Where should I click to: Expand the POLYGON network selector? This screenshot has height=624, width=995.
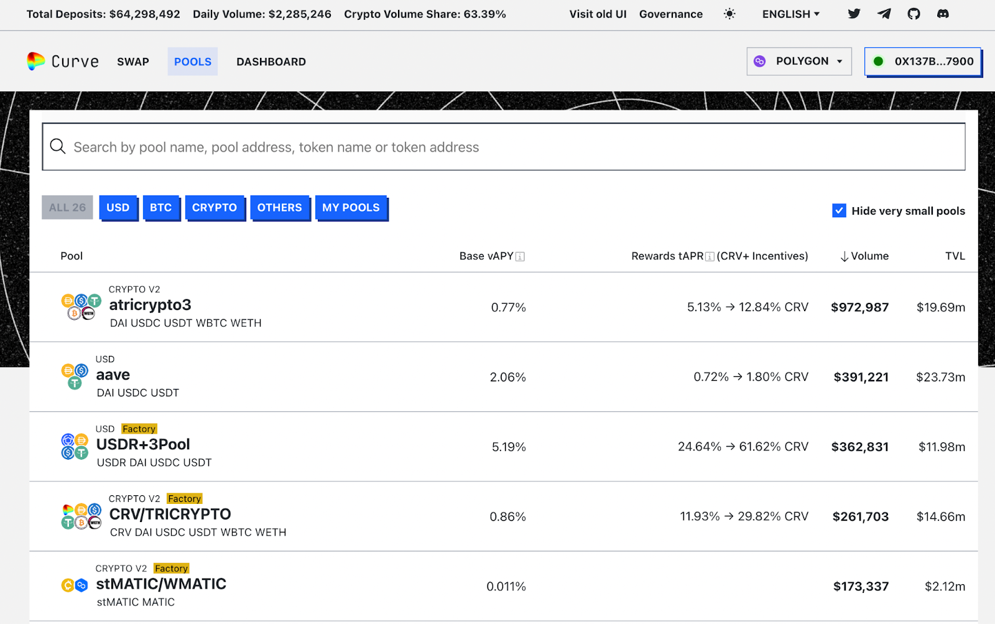click(799, 62)
